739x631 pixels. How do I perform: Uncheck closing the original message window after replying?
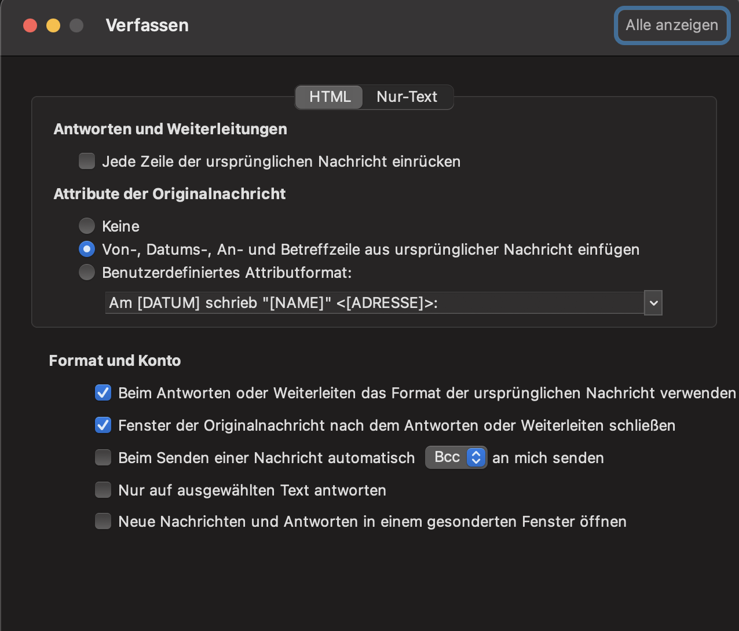point(103,425)
